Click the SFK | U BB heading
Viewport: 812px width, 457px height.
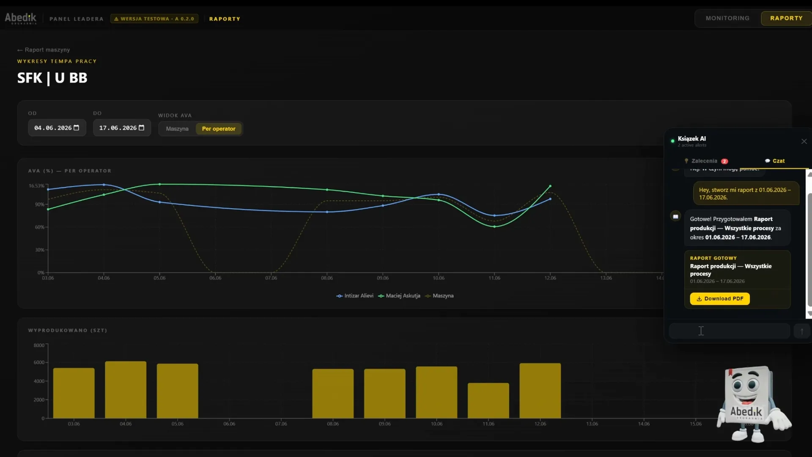coord(52,78)
